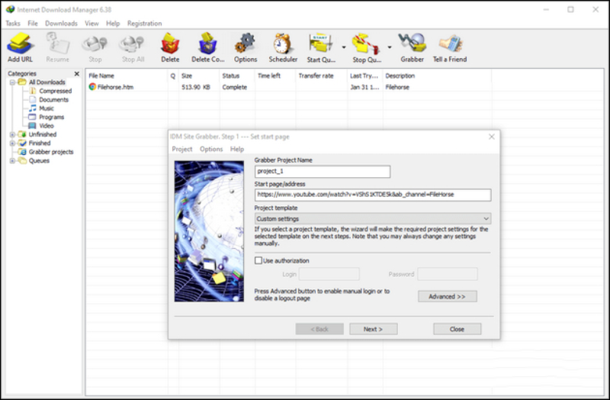Expand the Unfinished tree node
The image size is (610, 400).
(12, 134)
